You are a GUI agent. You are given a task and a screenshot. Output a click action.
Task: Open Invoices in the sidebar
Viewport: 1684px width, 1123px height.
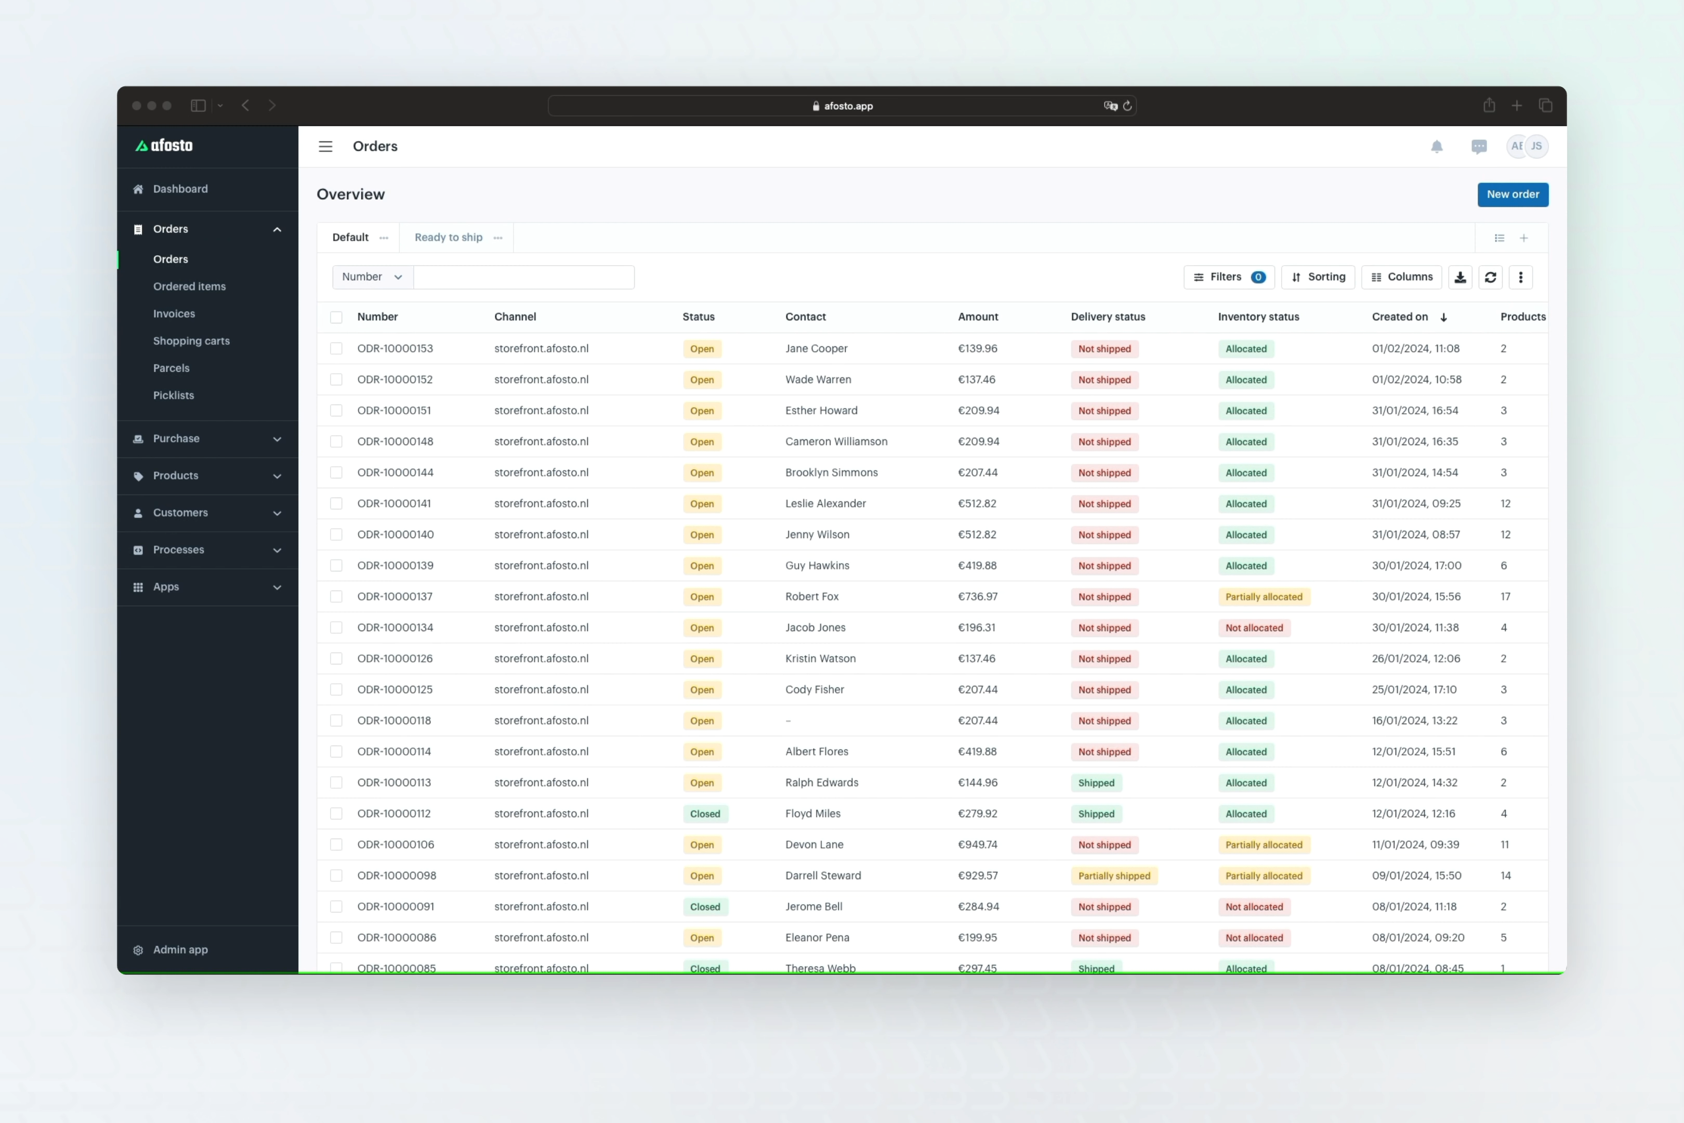pos(174,314)
